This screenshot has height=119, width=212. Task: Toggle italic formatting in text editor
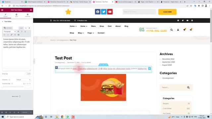[22, 31]
